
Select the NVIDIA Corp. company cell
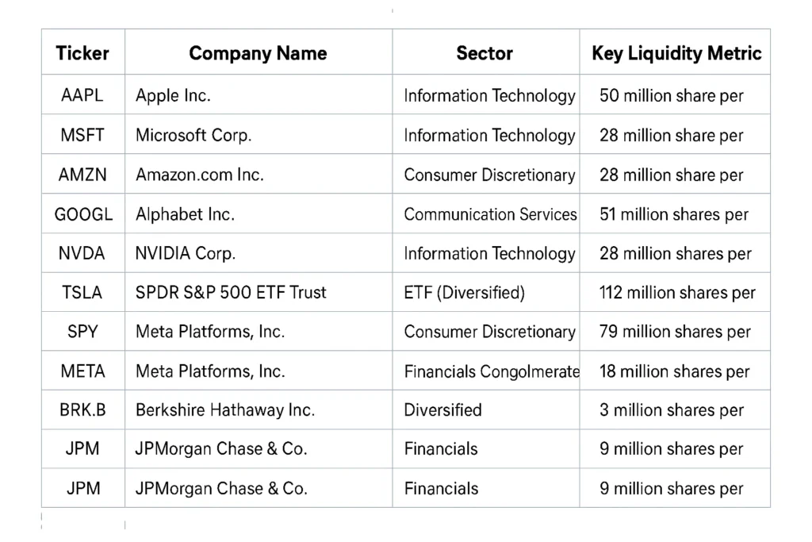pos(186,254)
